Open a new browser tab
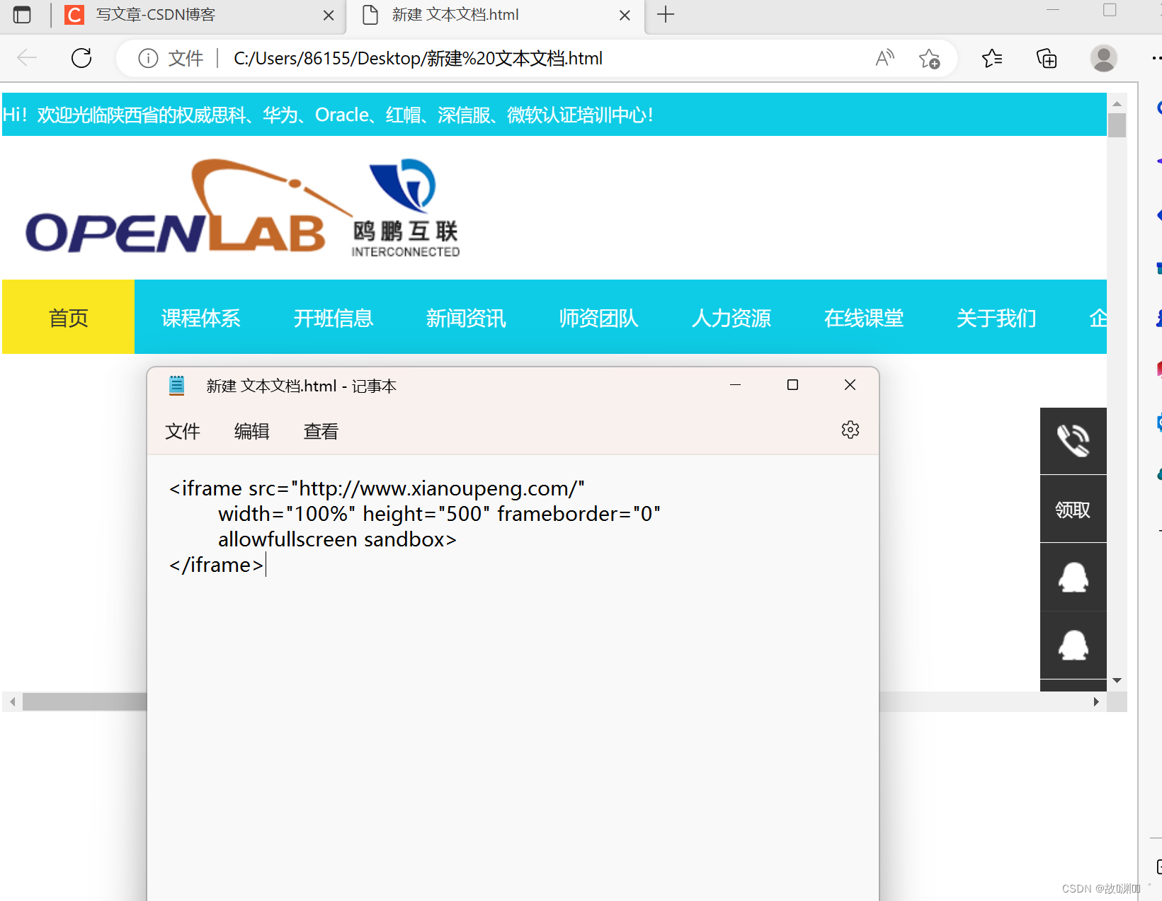This screenshot has width=1162, height=901. (x=666, y=14)
